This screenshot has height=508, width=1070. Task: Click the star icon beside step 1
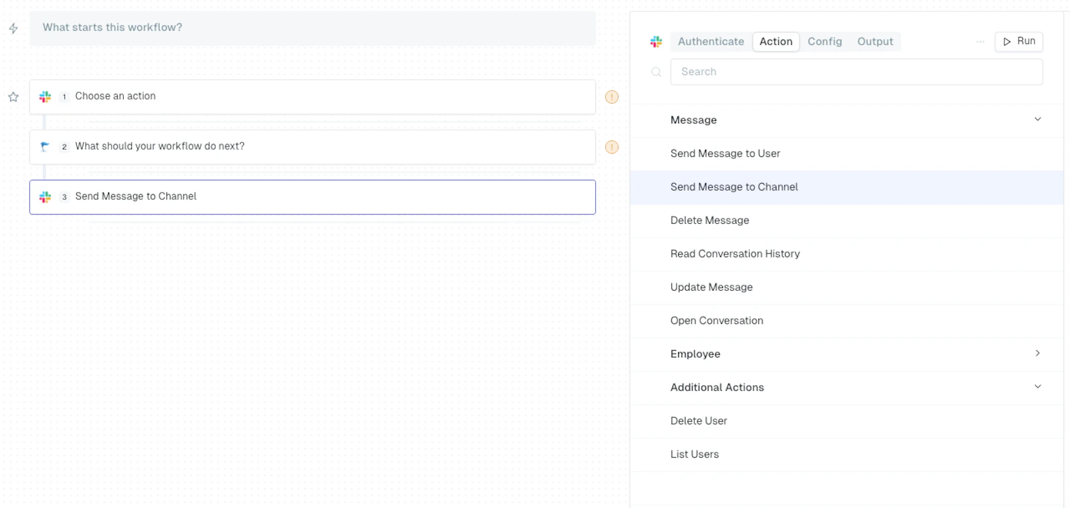(x=13, y=97)
